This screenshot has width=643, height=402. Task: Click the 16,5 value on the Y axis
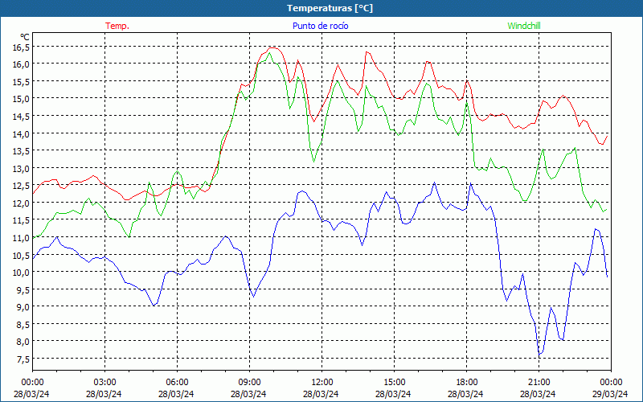coord(20,47)
